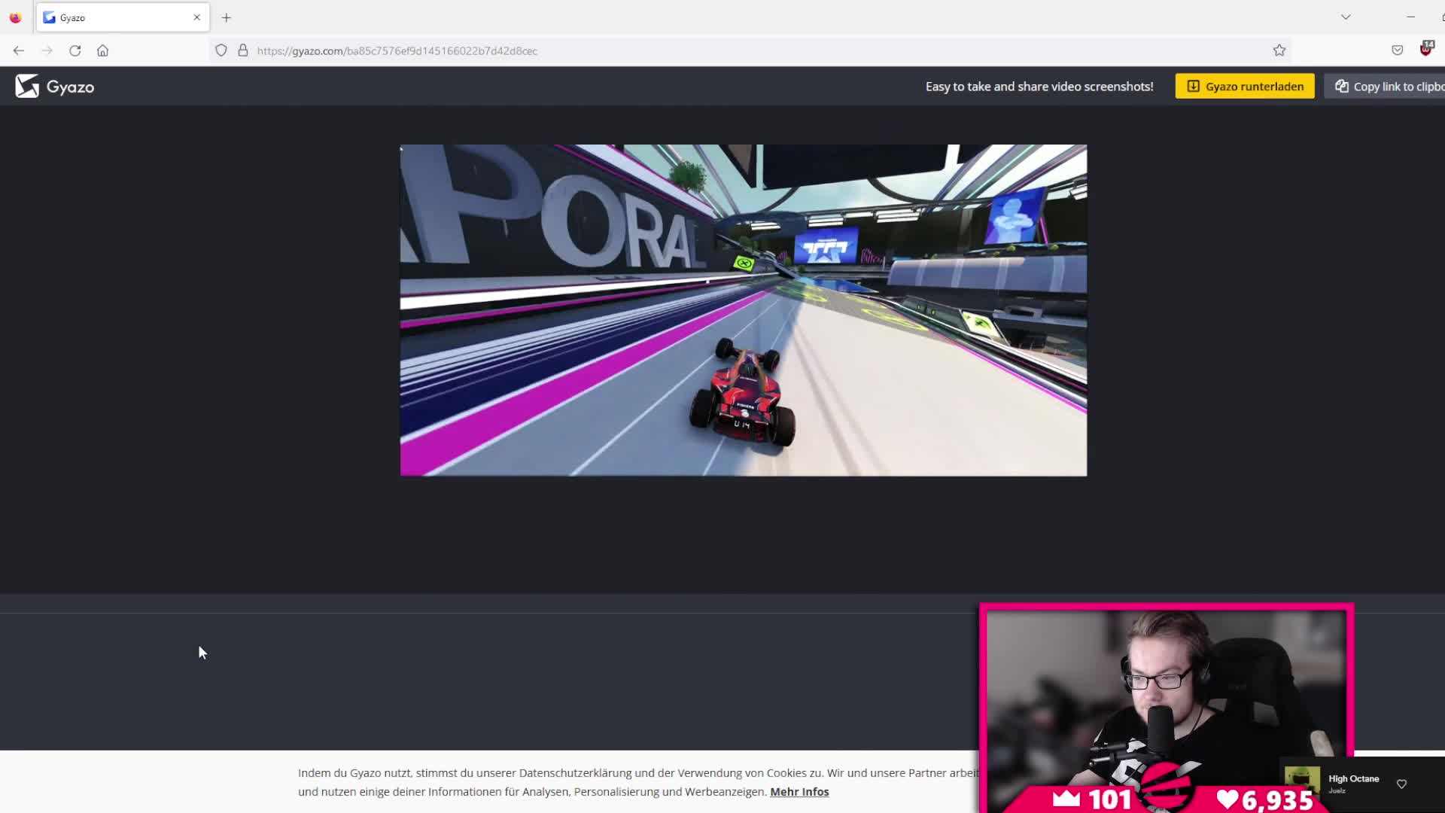
Task: Click the High Octane album art thumbnail
Action: click(1302, 783)
